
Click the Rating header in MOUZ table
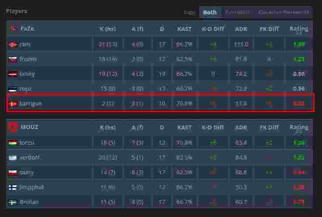pos(299,129)
